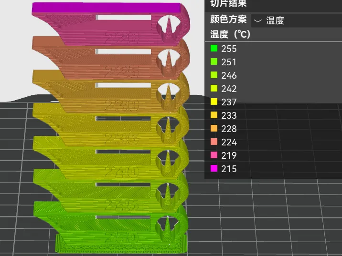Screen dimensions: 342x256
Task: Select the 224 temperature value text
Action: click(229, 142)
